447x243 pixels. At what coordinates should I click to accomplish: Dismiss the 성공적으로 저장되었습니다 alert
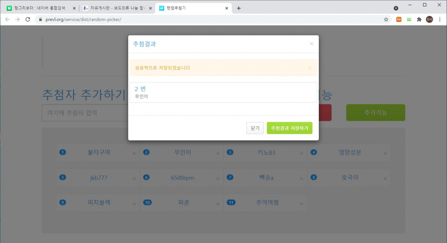(310, 68)
